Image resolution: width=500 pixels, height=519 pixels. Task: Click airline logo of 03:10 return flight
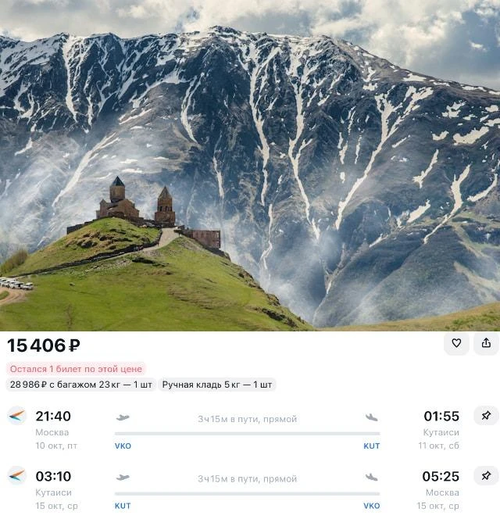coord(17,476)
